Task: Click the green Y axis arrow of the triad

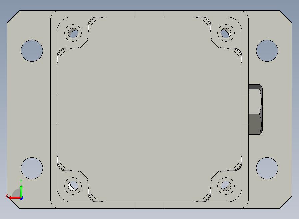Action: (21, 191)
